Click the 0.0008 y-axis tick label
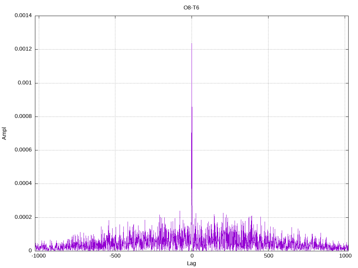Image resolution: width=358 pixels, height=268 pixels. click(23, 116)
